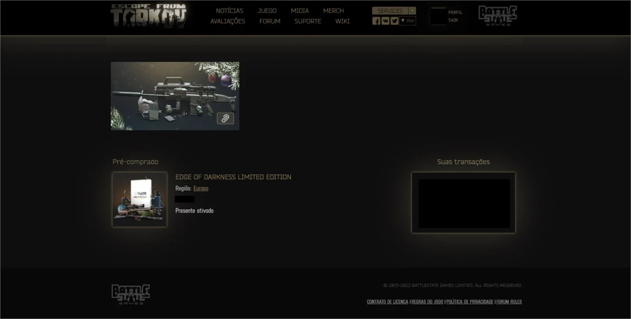
Task: Open the WIKI menu item
Action: click(343, 21)
